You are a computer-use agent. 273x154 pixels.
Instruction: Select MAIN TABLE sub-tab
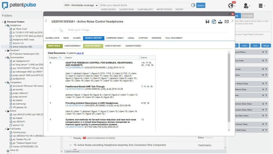tap(54, 46)
